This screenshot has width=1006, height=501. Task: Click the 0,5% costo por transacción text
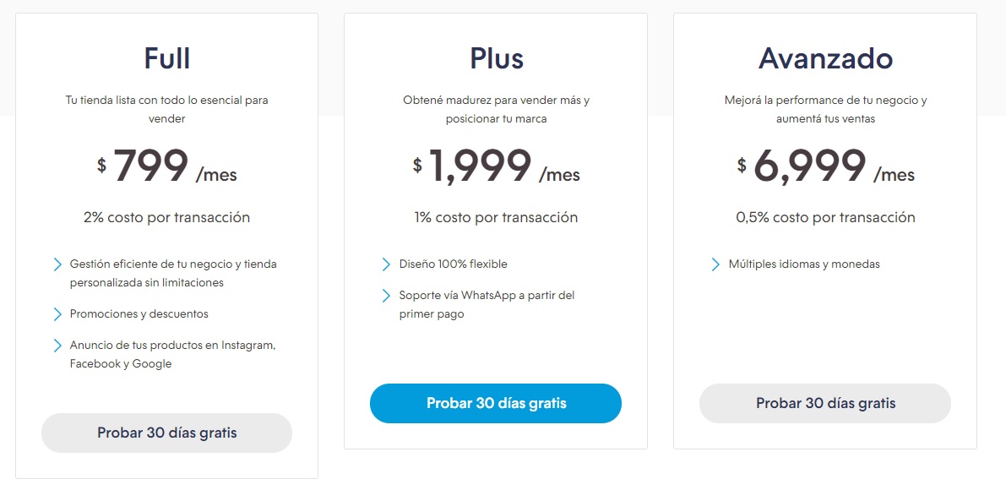coord(826,217)
